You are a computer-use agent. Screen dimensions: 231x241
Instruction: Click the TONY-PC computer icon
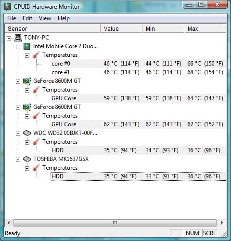point(18,38)
